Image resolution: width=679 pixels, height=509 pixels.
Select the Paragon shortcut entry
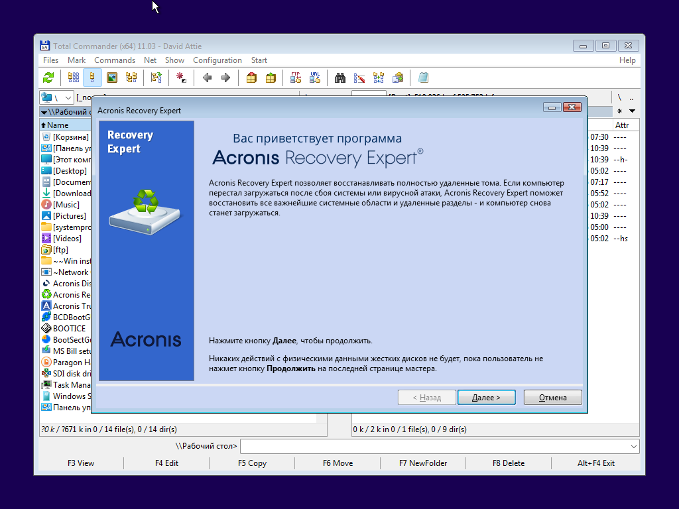tap(66, 363)
